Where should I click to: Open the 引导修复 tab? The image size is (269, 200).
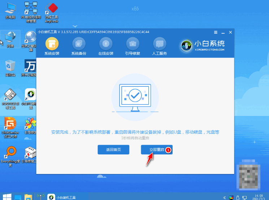pyautogui.click(x=133, y=46)
